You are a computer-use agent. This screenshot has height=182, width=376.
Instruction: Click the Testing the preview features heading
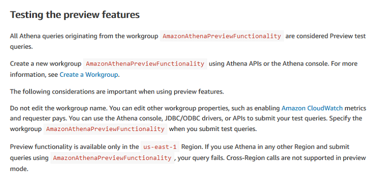(x=75, y=15)
